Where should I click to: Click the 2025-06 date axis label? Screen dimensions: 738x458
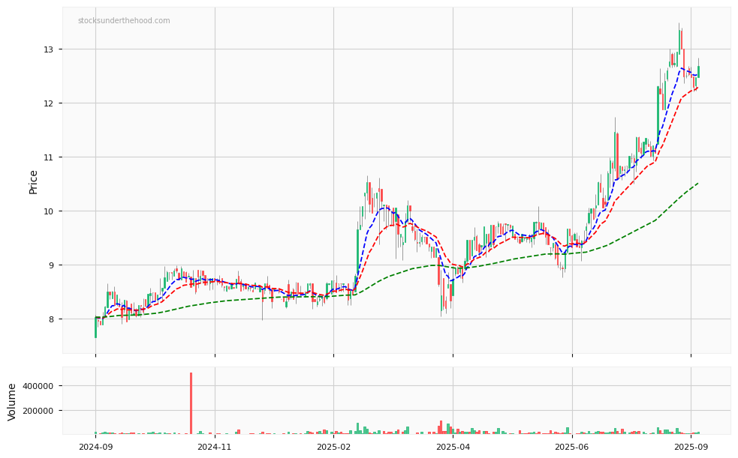click(572, 448)
